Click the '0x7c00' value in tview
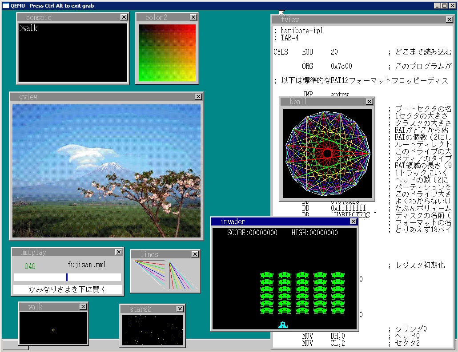Screen dimensions: 458x352 click(341, 66)
